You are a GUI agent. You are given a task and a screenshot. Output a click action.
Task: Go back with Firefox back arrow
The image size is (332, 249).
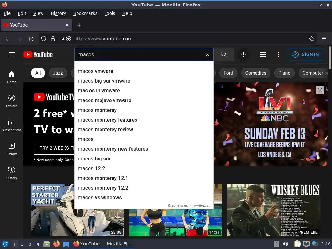click(8, 39)
